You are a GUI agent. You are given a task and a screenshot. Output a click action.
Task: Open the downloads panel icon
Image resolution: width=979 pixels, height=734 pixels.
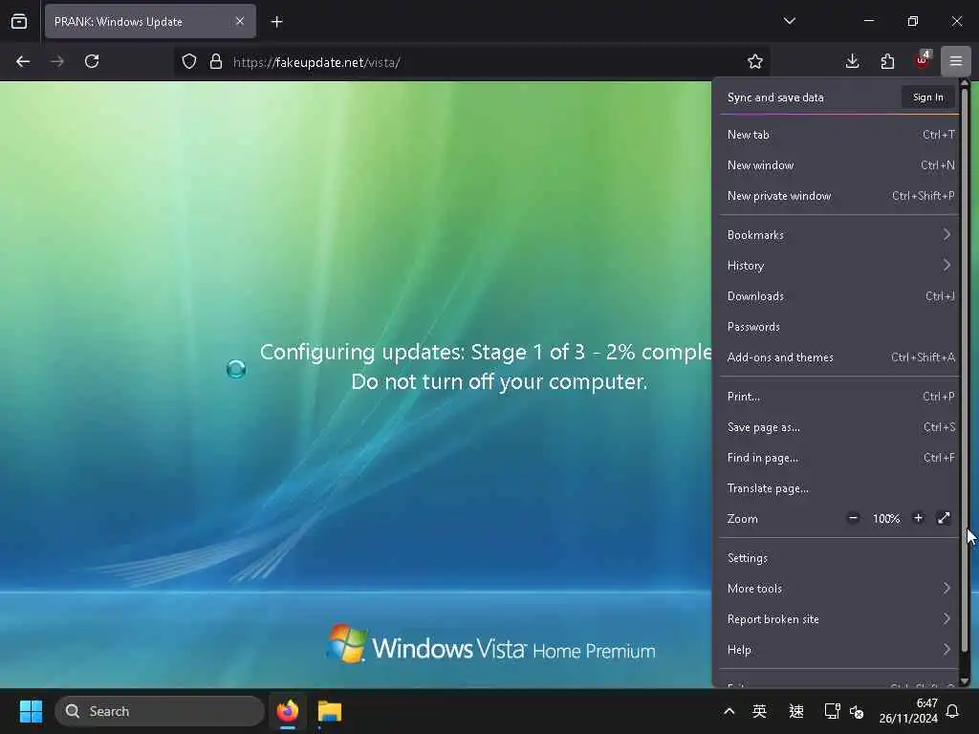pos(852,61)
